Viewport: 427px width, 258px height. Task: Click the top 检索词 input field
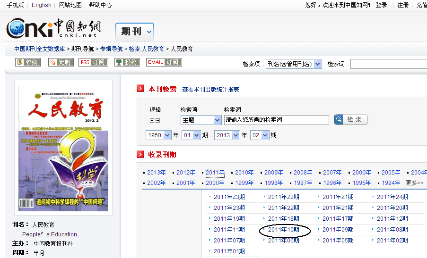[x=389, y=64]
